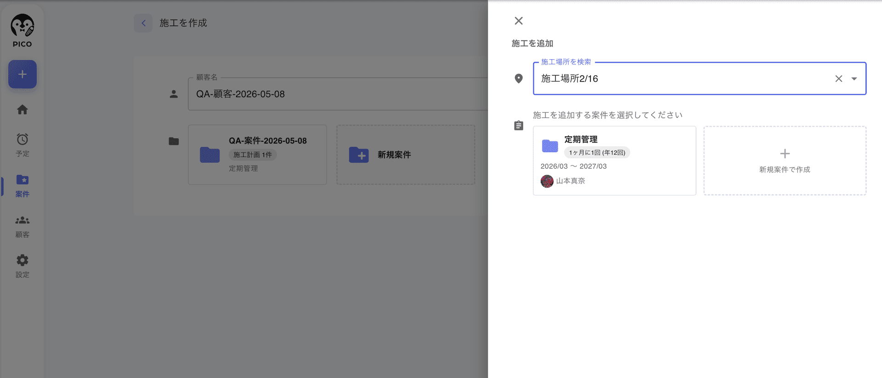Click the folder icon left of project cards
882x378 pixels.
[x=174, y=141]
